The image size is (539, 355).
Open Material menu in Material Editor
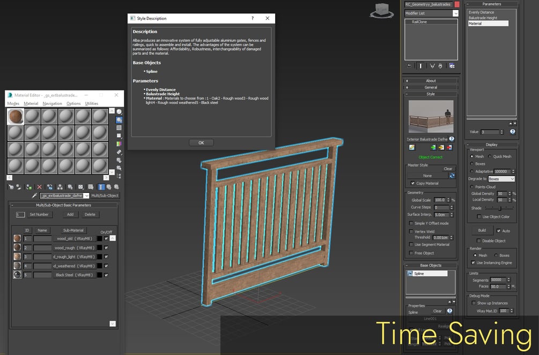point(31,103)
